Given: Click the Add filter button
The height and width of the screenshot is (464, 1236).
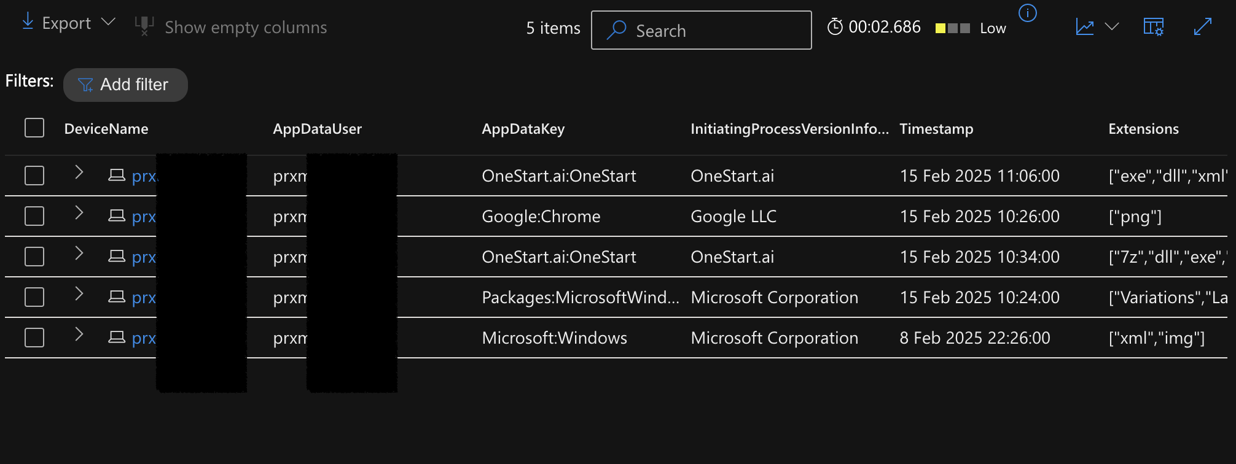Looking at the screenshot, I should [125, 85].
